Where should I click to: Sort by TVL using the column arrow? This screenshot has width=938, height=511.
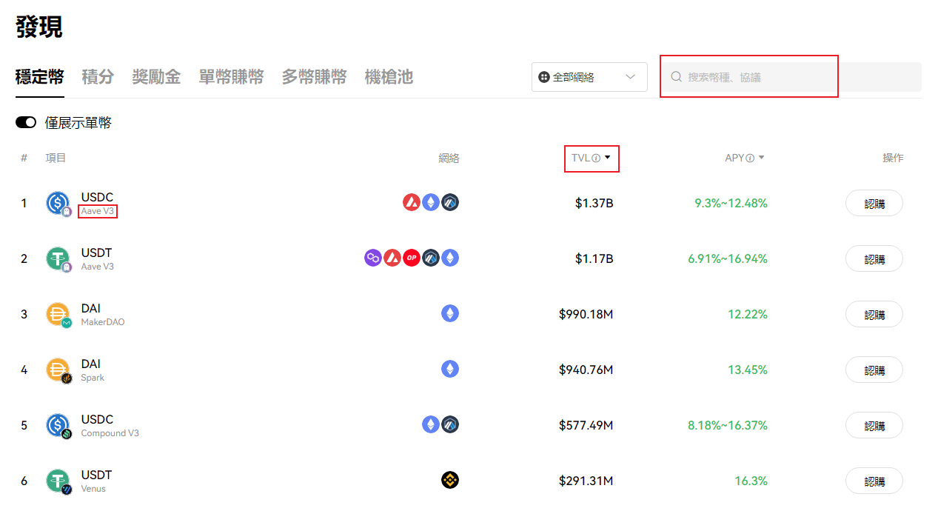pyautogui.click(x=608, y=158)
